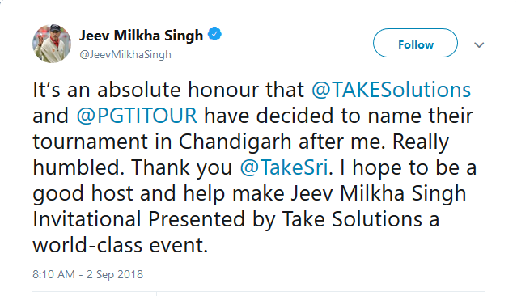Viewport: 517px width, 296px height.
Task: Follow Jeev Milkha Singh's account
Action: tap(415, 43)
